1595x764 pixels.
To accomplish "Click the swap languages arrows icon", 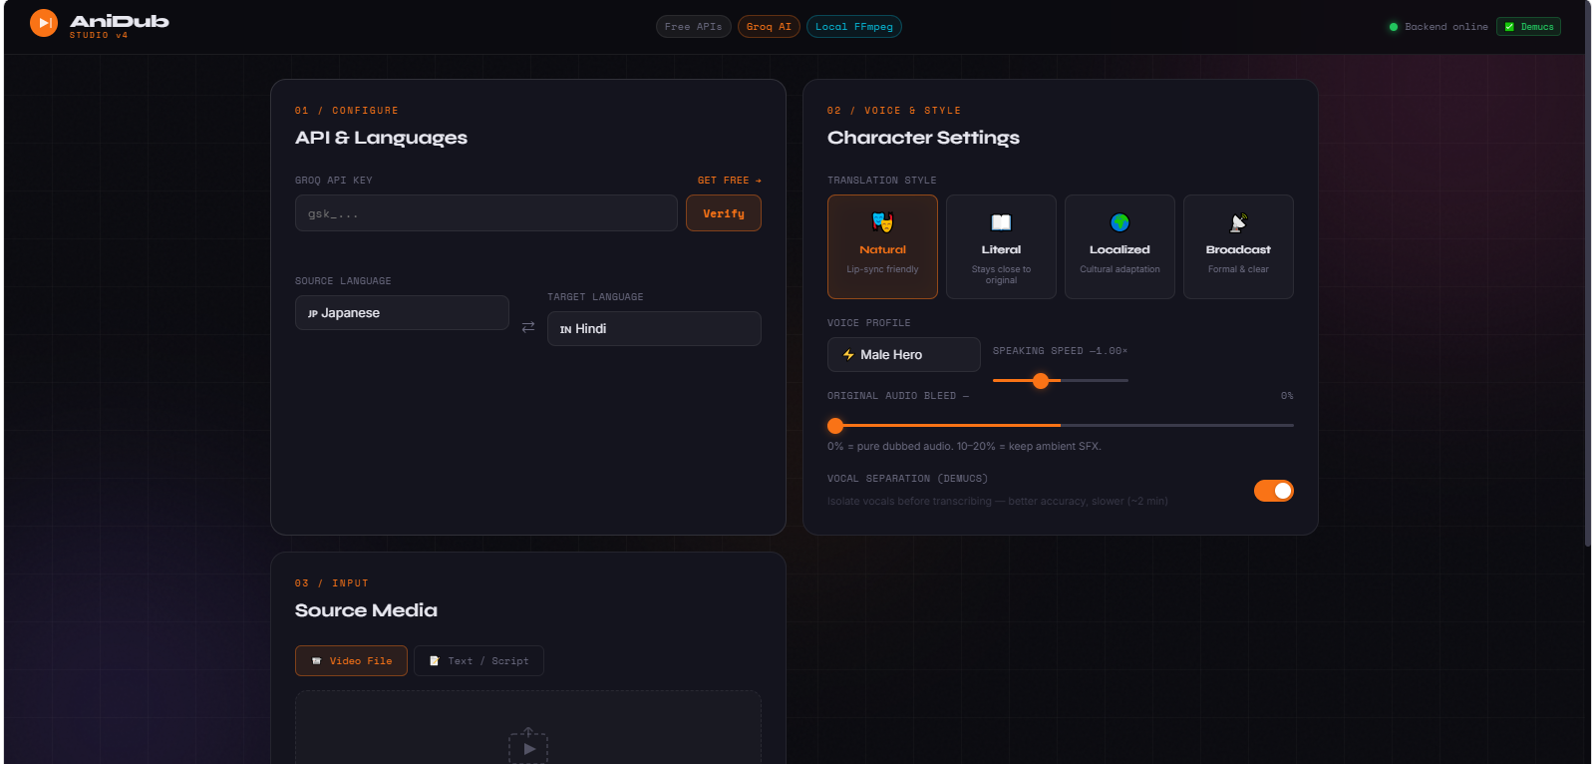I will click(x=528, y=327).
